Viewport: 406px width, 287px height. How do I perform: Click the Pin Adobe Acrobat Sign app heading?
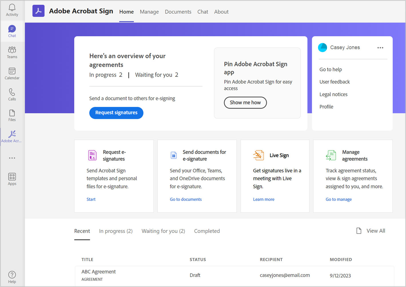coord(256,68)
